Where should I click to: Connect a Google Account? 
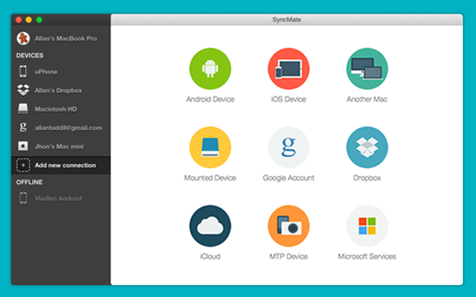(288, 147)
